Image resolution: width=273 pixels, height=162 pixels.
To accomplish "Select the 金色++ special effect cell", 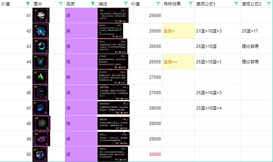I will click(178, 62).
